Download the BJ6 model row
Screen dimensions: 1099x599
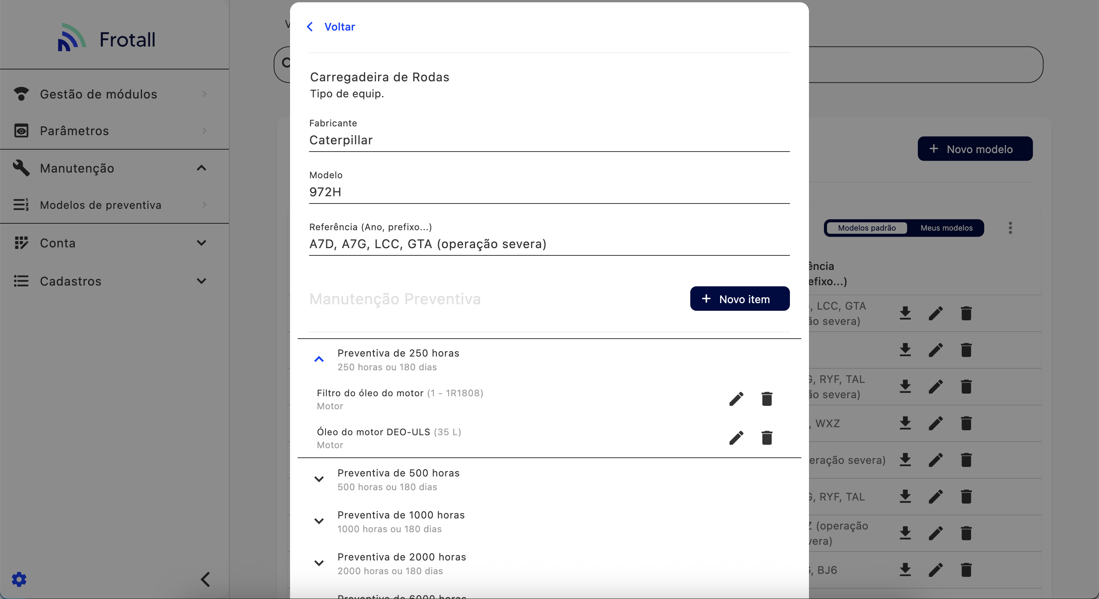click(x=905, y=570)
